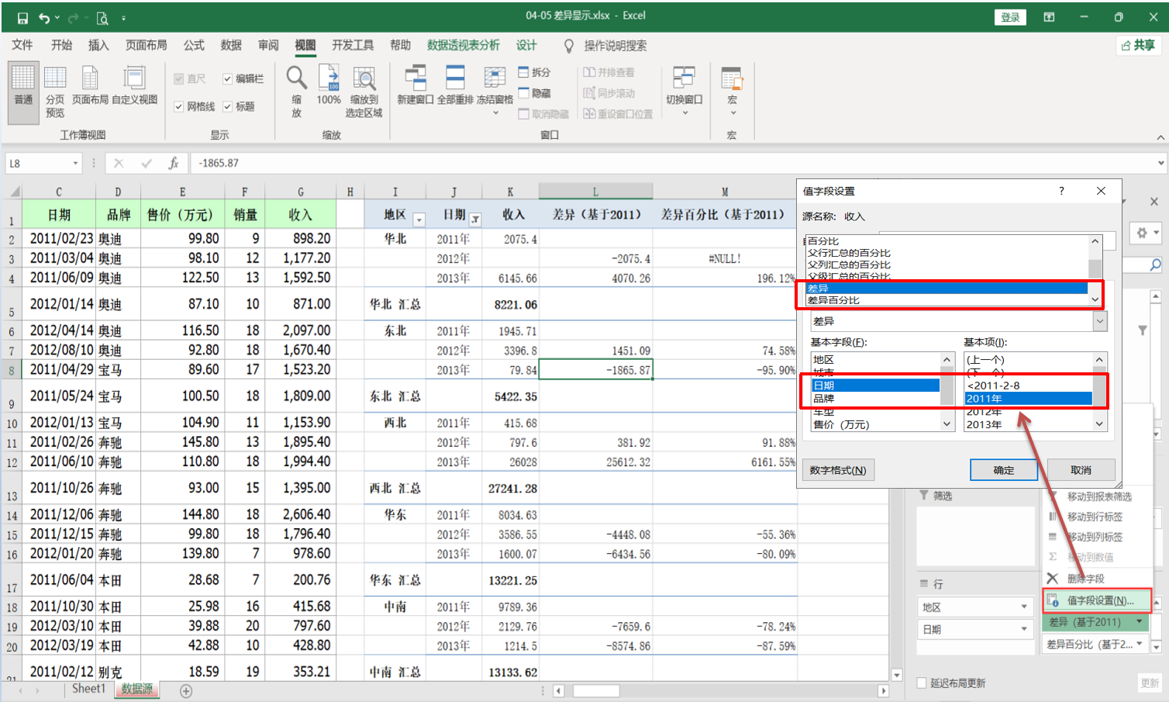Screen dimensions: 1169x702
Task: Open Page Break Preview (分页预览)
Action: click(55, 93)
